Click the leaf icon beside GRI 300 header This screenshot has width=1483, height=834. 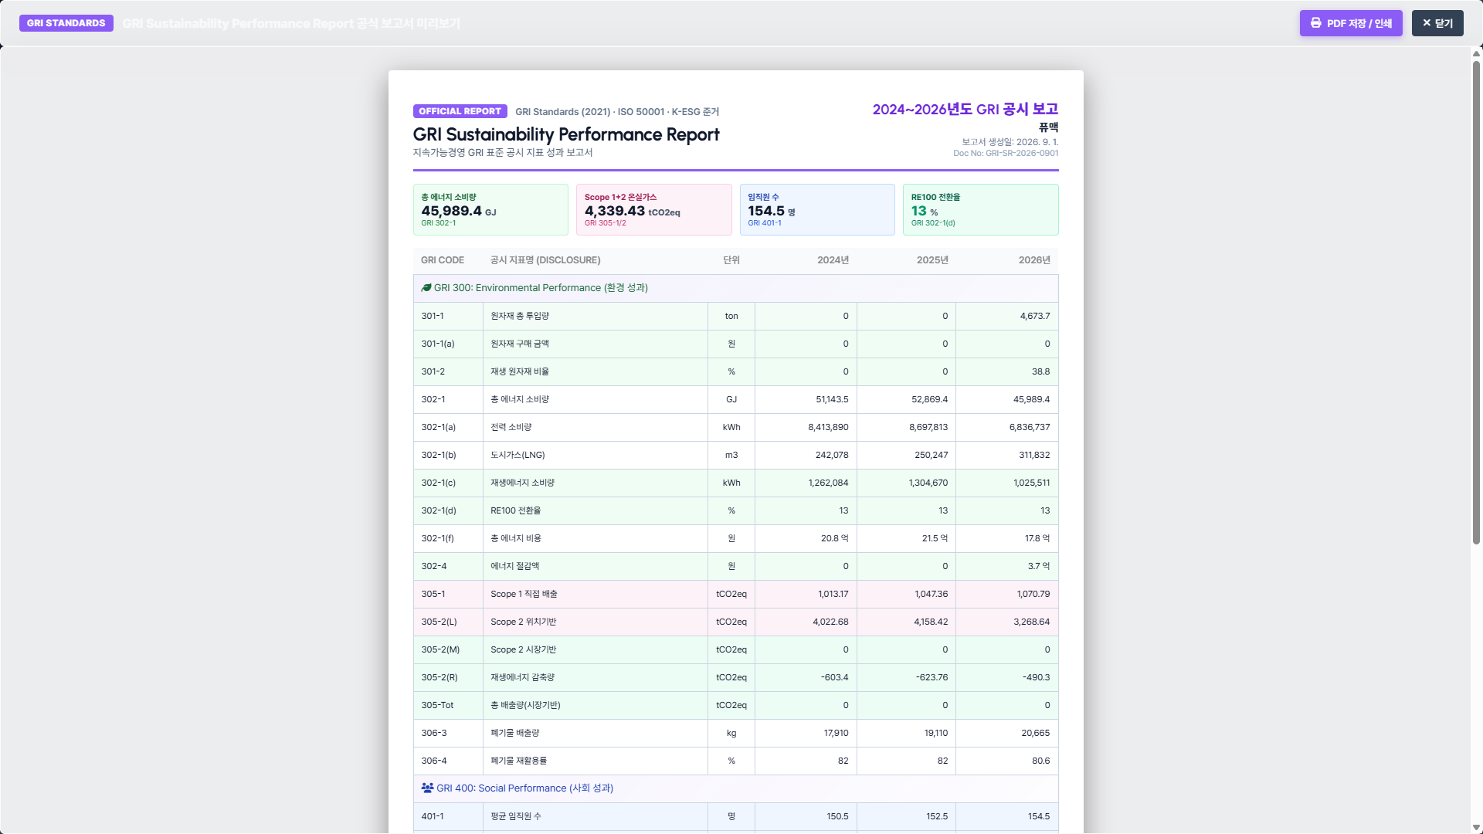426,288
